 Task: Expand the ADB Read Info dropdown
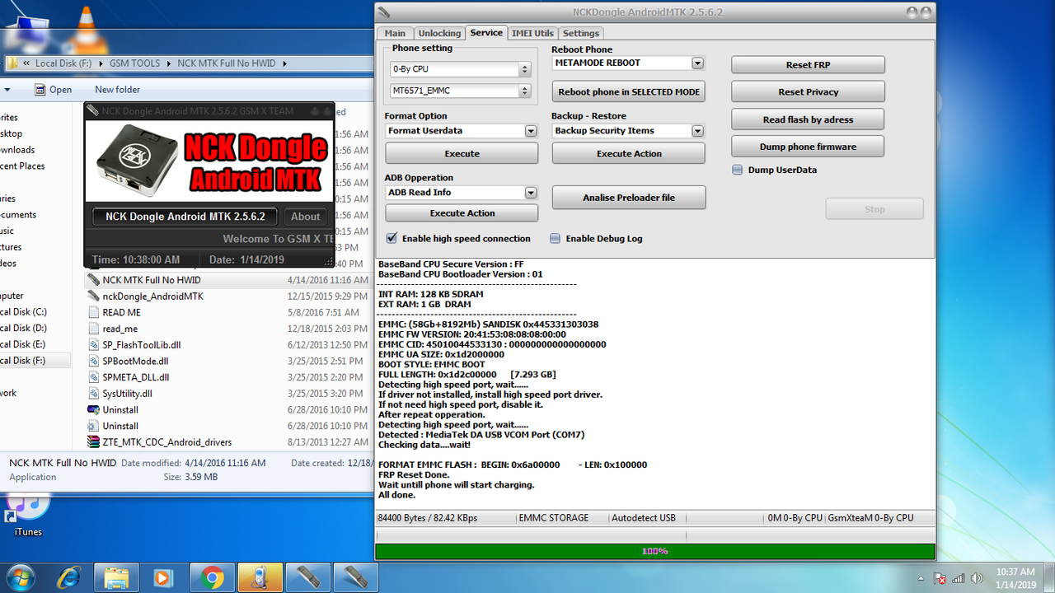[x=531, y=193]
